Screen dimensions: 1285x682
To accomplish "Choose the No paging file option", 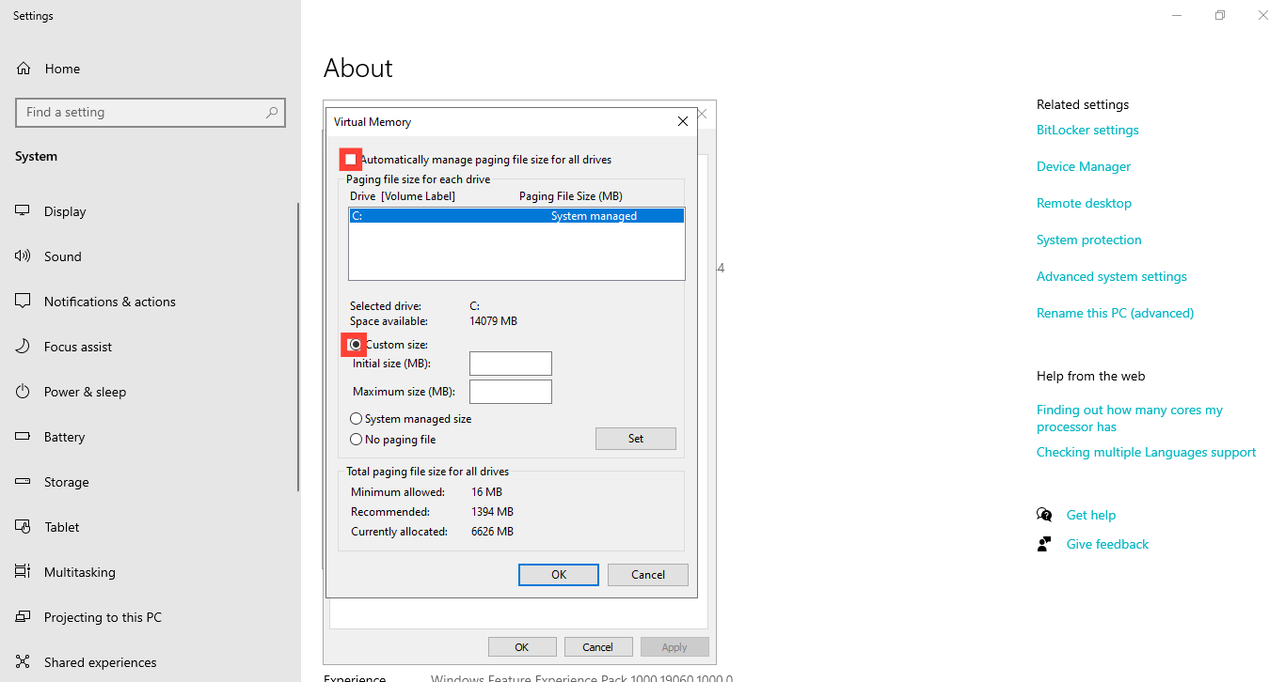I will coord(357,439).
